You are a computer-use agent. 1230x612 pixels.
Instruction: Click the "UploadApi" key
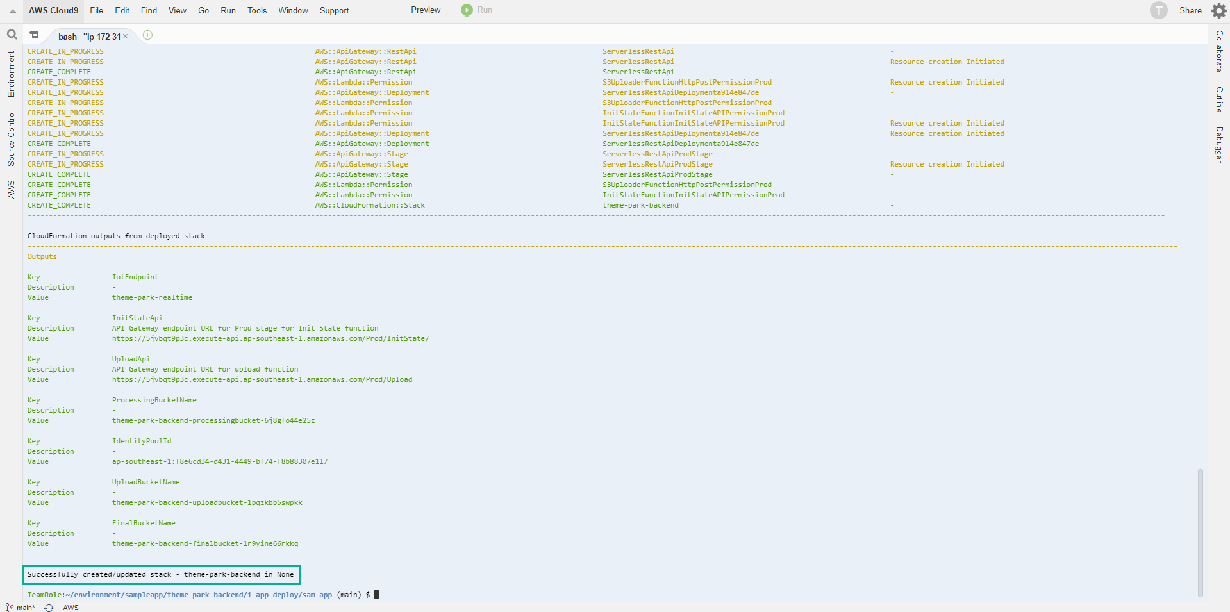(131, 359)
